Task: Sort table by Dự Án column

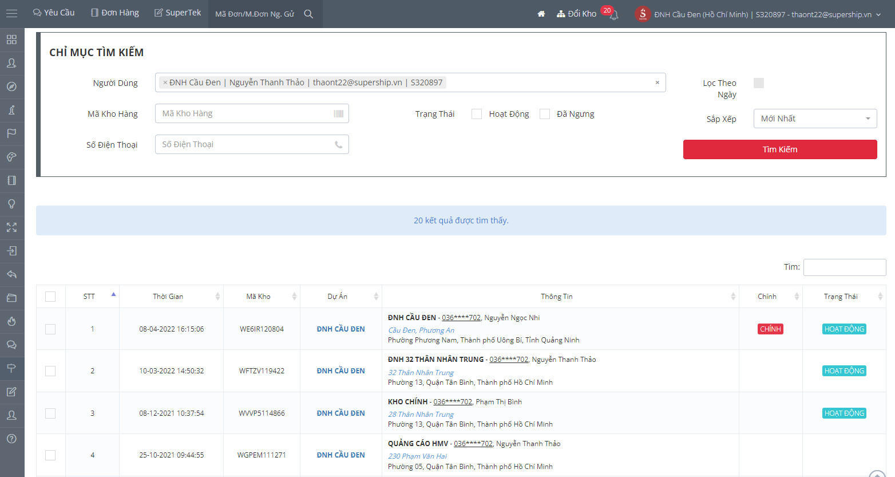Action: pyautogui.click(x=341, y=297)
